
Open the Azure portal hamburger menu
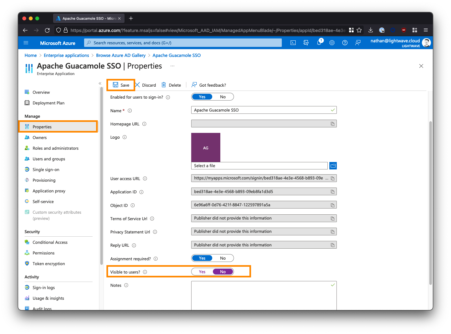[26, 43]
